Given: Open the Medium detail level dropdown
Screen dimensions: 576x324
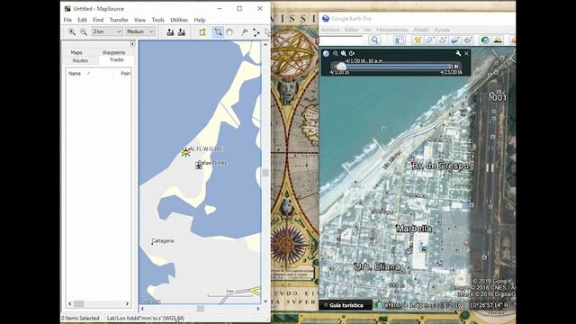Looking at the screenshot, I should click(140, 32).
